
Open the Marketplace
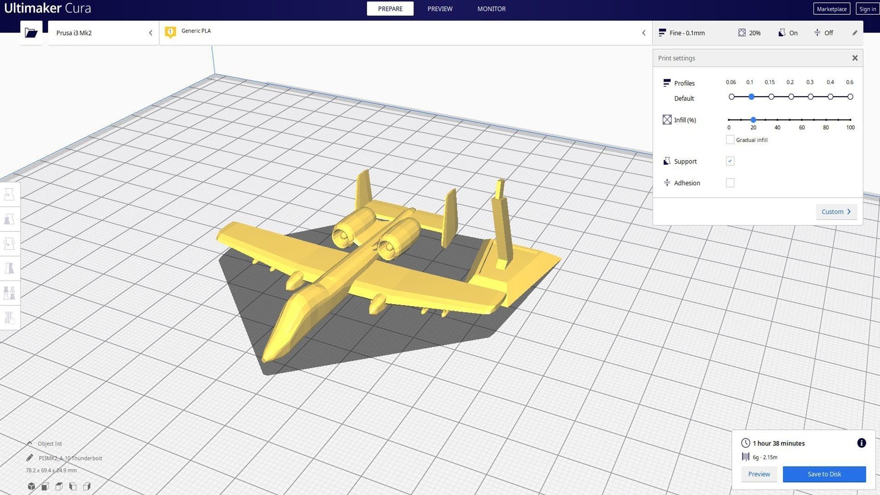tap(831, 9)
